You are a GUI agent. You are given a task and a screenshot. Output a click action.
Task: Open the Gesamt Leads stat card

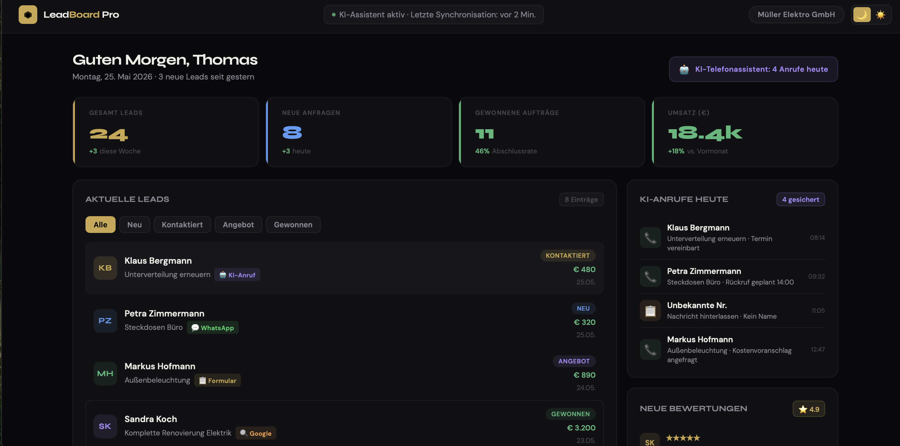(x=166, y=132)
